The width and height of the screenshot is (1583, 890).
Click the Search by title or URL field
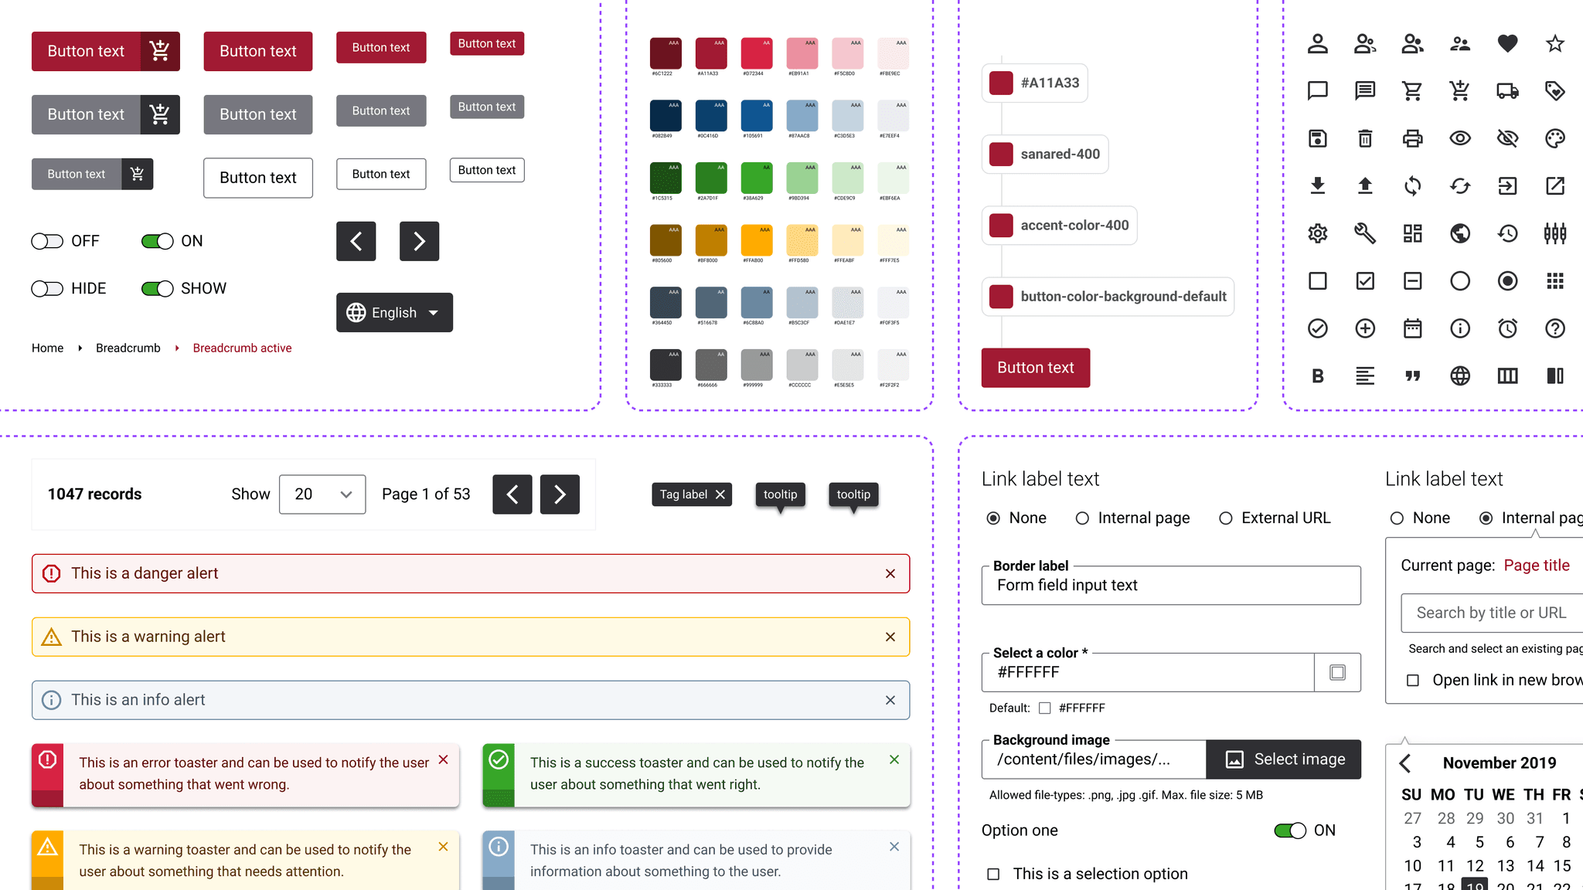click(1492, 613)
